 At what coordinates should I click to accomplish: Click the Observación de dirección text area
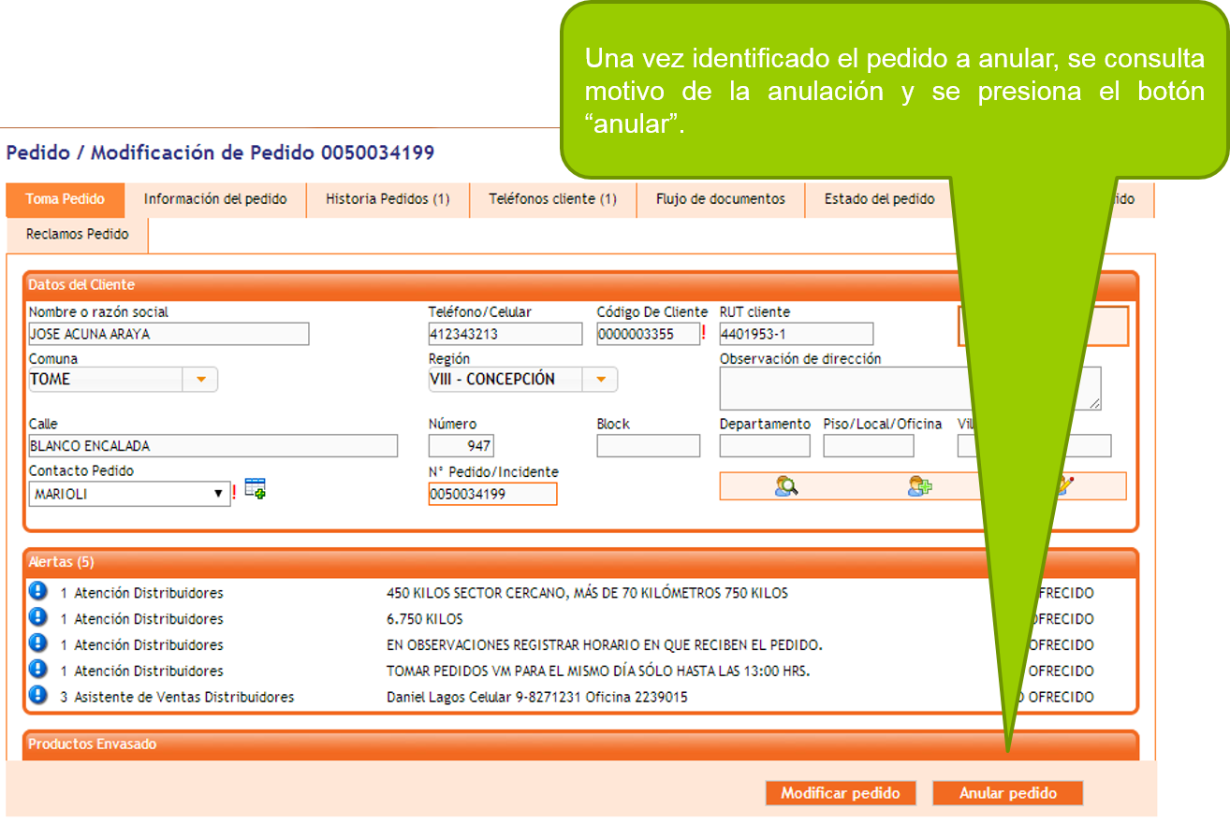point(910,388)
